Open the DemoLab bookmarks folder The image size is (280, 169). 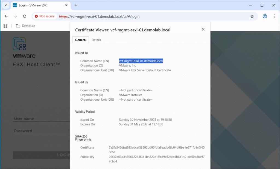click(x=25, y=26)
